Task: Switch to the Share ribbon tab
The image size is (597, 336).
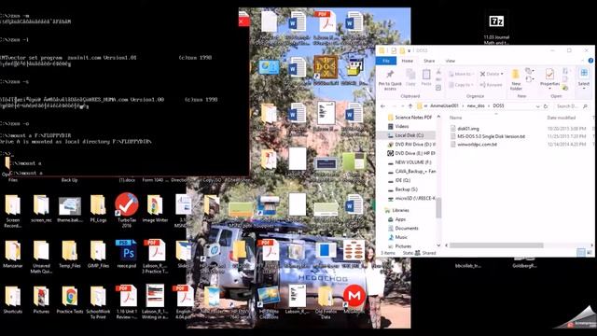Action: click(429, 61)
